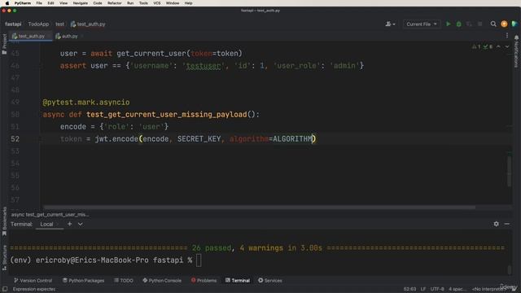Open the Code menu

point(98,3)
